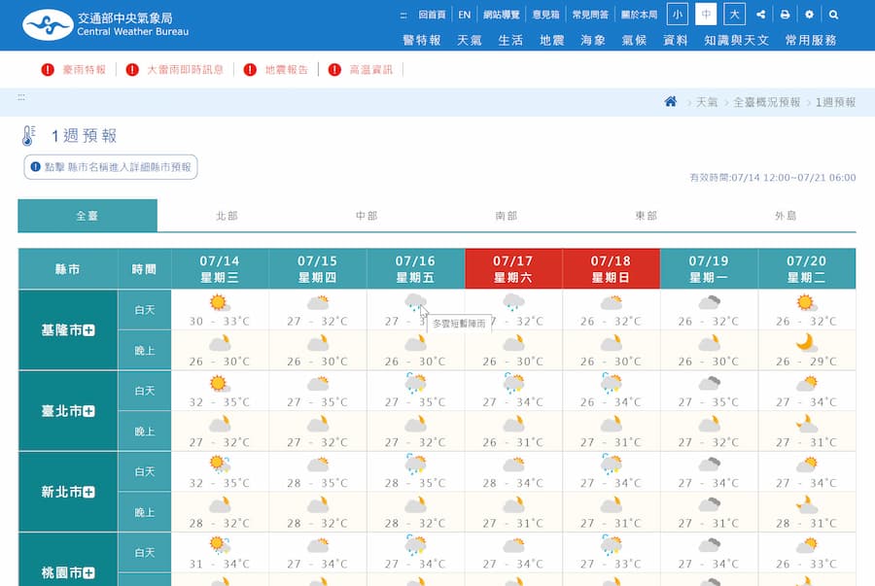Viewport: 875px width, 586px height.
Task: Open the 常見問答 link
Action: [590, 15]
